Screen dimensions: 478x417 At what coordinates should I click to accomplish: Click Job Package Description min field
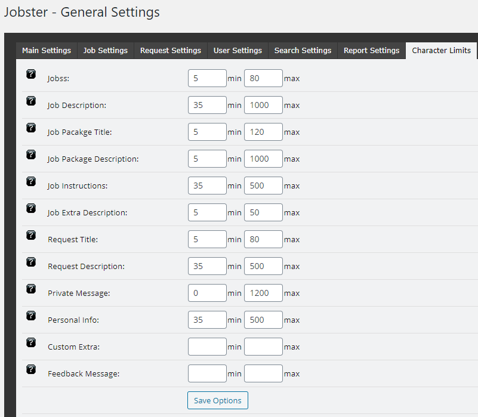pos(207,159)
